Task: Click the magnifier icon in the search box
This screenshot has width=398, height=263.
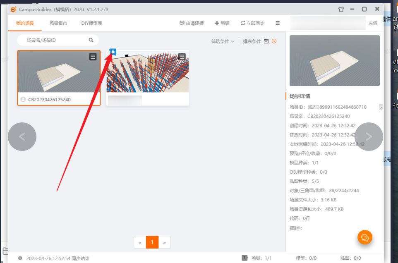Action: coord(91,40)
